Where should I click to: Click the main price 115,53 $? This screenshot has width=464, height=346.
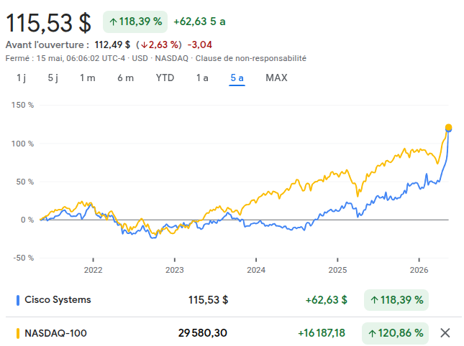click(x=48, y=23)
